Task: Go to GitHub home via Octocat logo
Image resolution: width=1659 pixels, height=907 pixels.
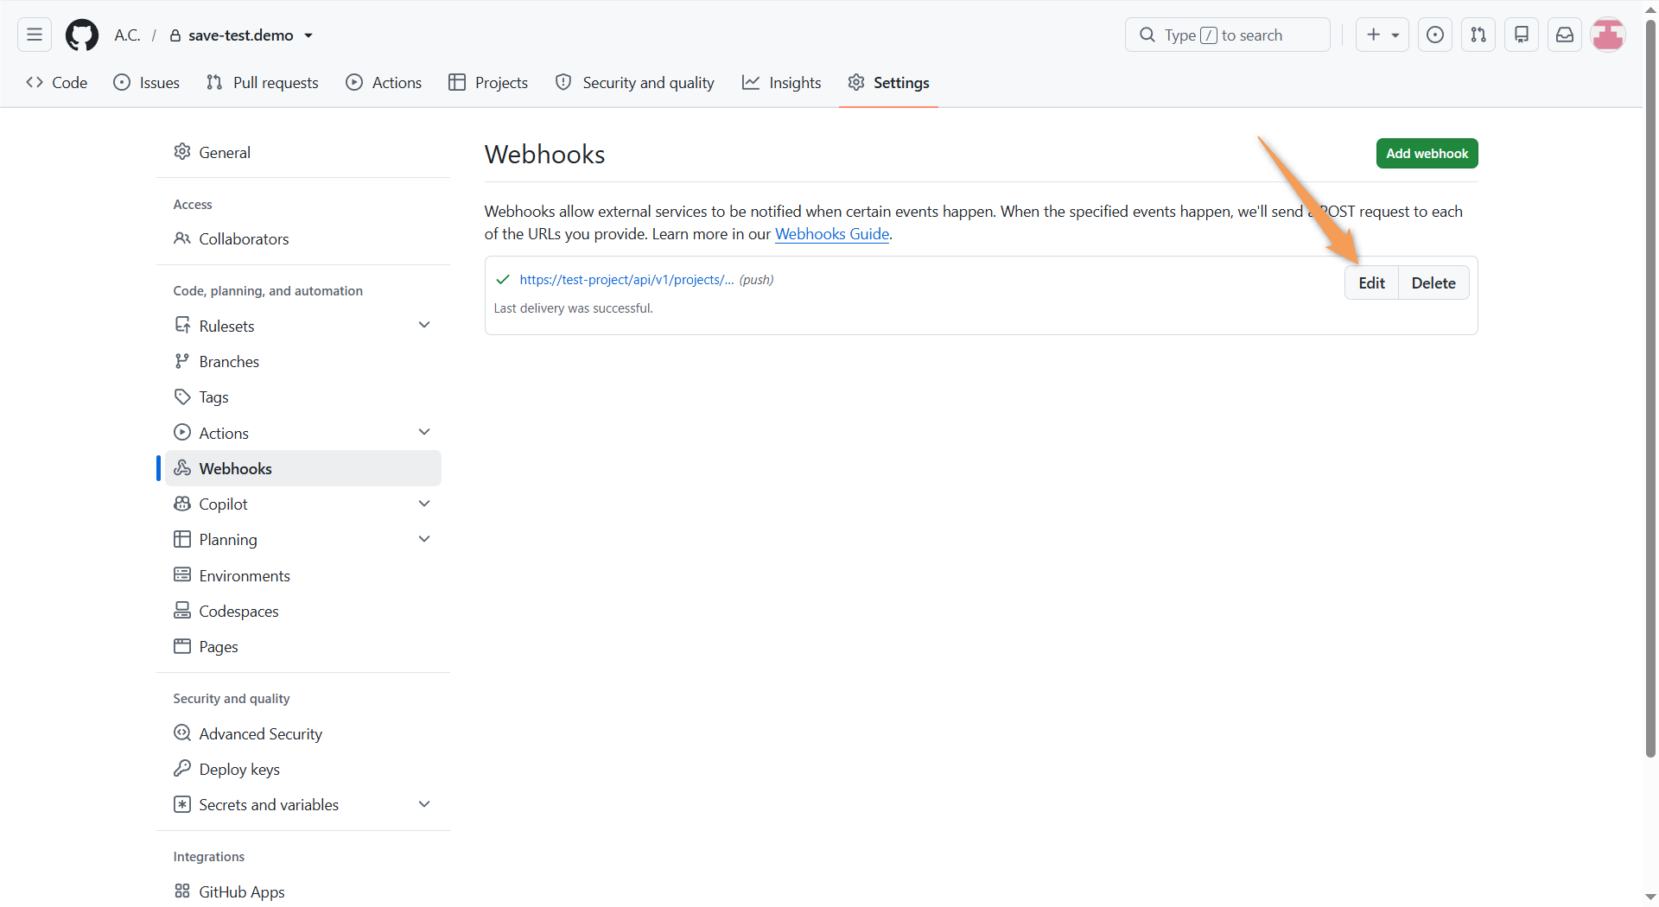Action: (82, 35)
